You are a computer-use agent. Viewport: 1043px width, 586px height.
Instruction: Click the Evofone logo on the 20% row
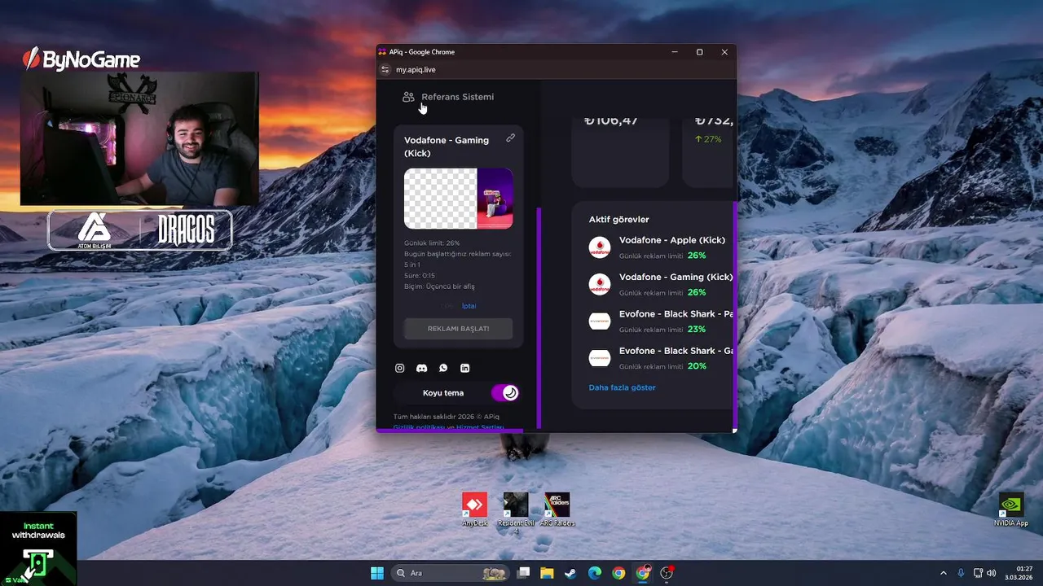point(600,358)
